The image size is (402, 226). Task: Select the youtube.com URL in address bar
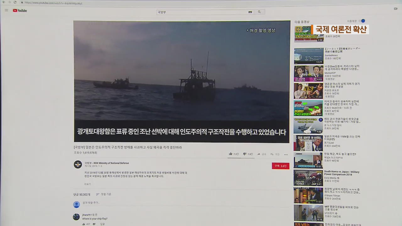[x=53, y=3]
